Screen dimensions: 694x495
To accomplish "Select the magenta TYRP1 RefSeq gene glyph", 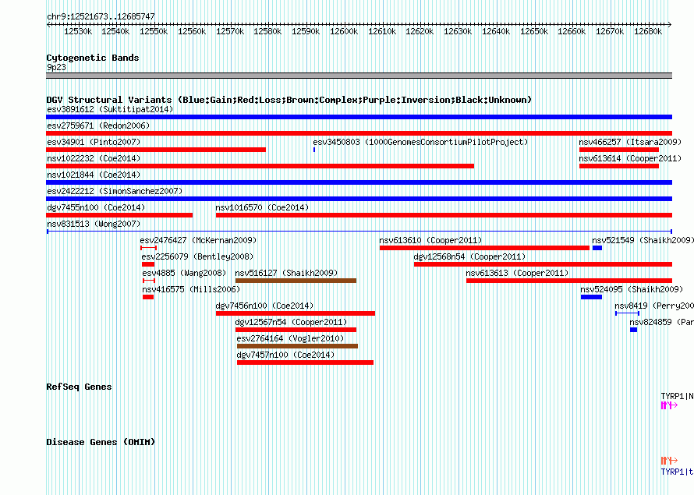I will tap(669, 405).
